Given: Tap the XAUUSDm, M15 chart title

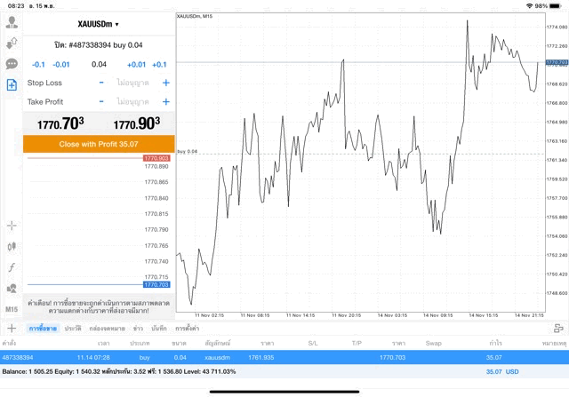Looking at the screenshot, I should point(195,16).
